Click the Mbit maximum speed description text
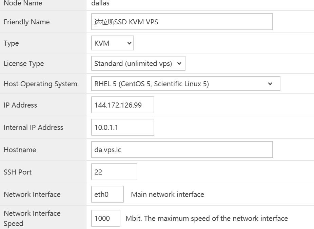The width and height of the screenshot is (314, 229). coord(207,219)
